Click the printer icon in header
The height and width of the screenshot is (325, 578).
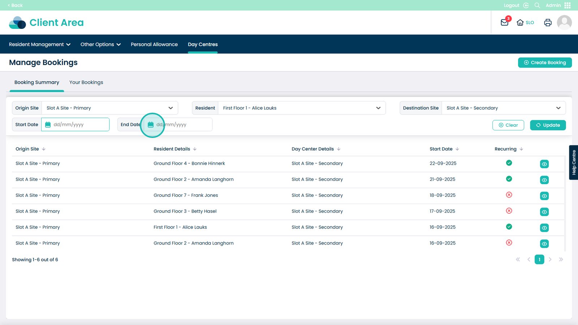pyautogui.click(x=548, y=22)
